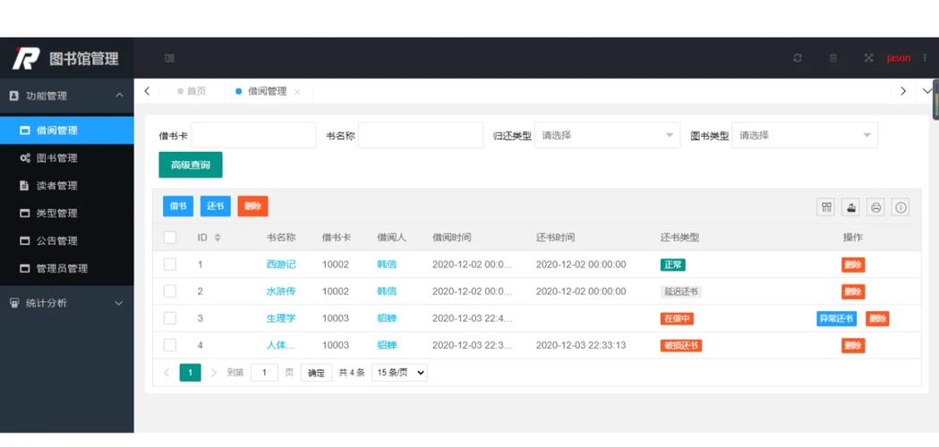Check the row for 生理学
This screenshot has height=447, width=939.
pos(170,317)
